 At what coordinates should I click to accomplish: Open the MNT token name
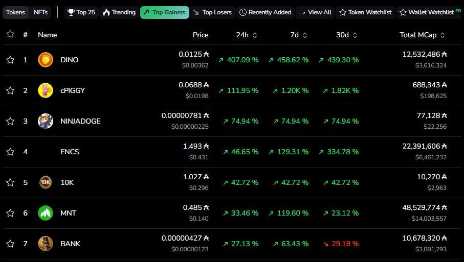[x=69, y=213]
